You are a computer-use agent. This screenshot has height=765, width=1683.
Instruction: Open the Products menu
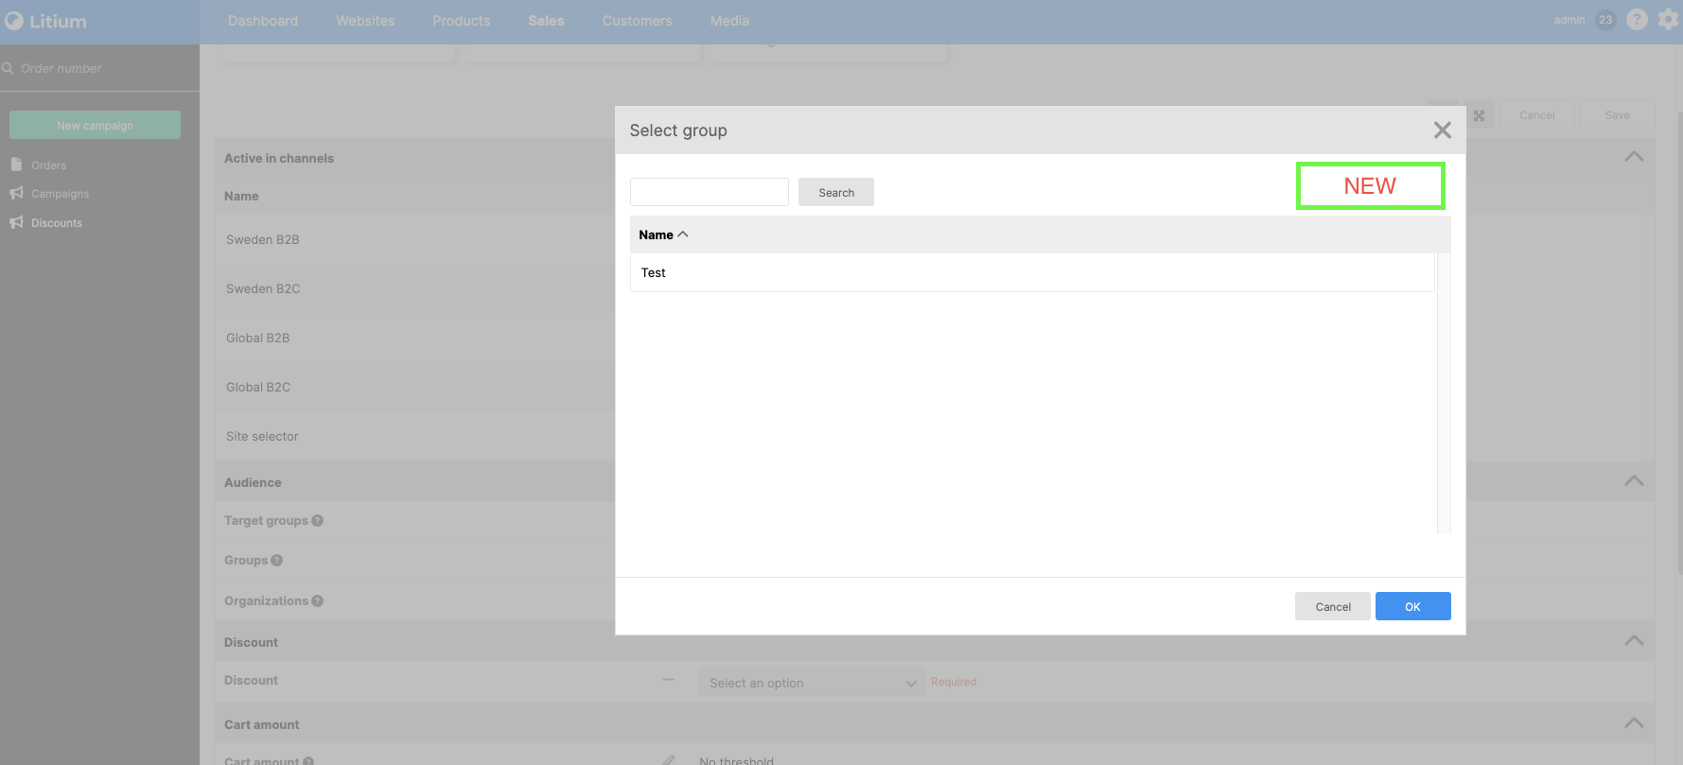tap(462, 21)
